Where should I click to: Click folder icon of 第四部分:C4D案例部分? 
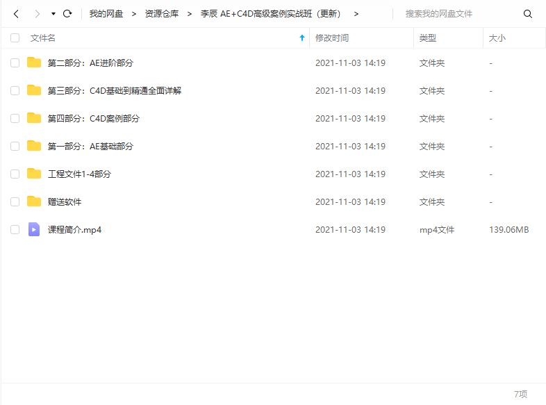(x=34, y=118)
